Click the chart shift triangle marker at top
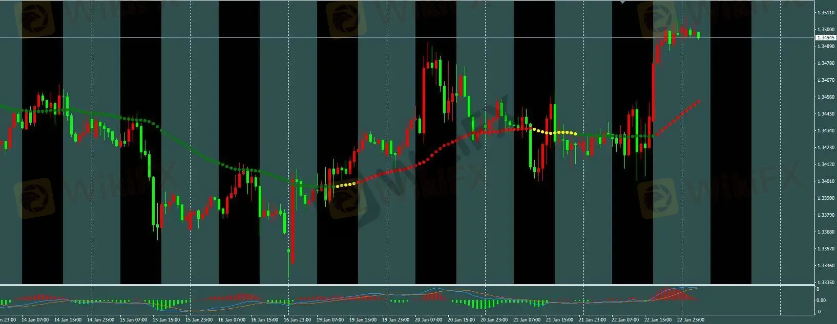The height and width of the screenshot is (324, 837). (x=623, y=3)
